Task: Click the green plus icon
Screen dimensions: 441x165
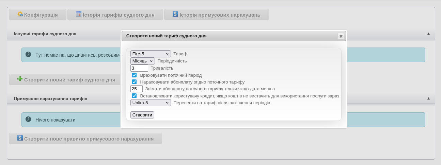Action: pos(20,79)
